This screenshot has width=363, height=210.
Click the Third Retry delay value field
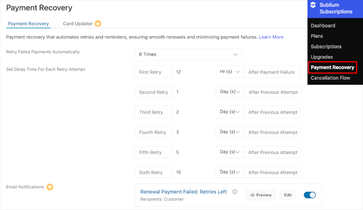click(194, 112)
